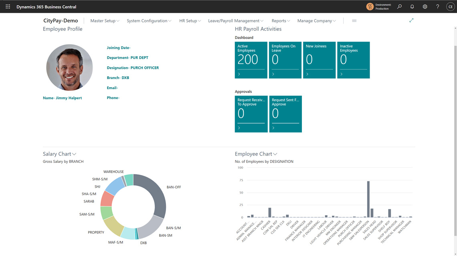Click the green SAM-S/M donut segment

(106, 212)
